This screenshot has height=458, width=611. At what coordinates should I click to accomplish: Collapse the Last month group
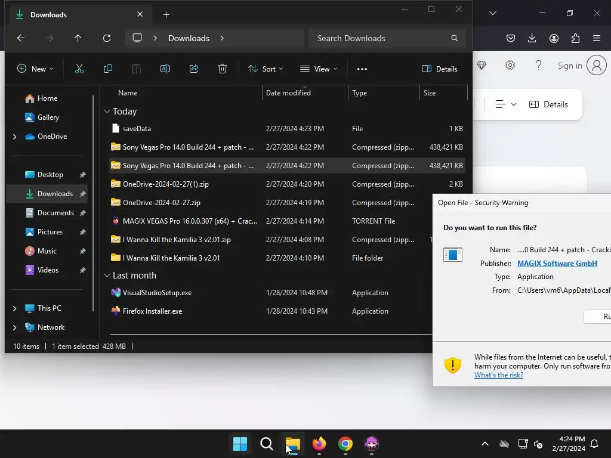point(107,276)
